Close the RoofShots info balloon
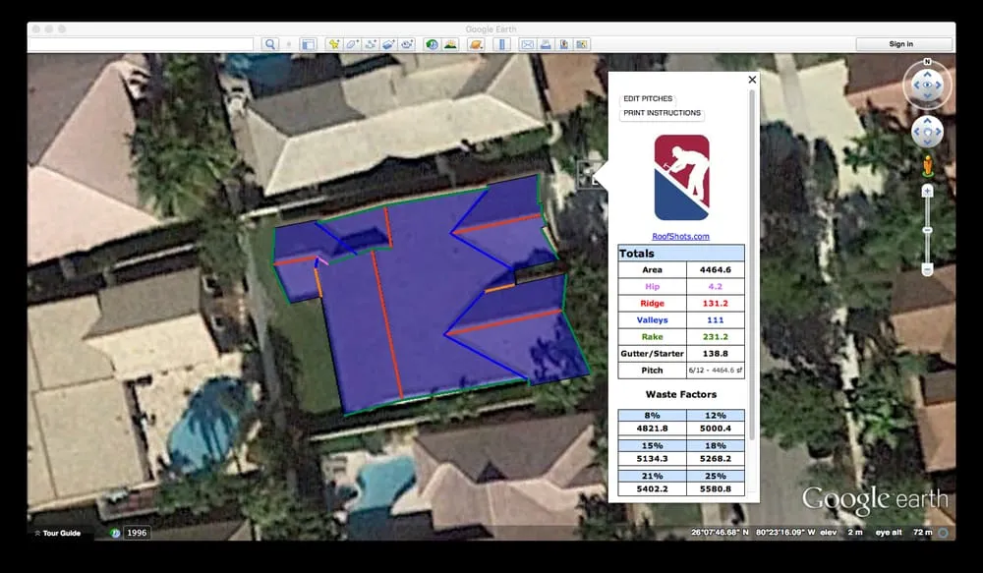 752,80
